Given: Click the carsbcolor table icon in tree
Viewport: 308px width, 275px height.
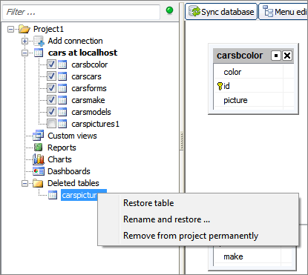Looking at the screenshot, I should click(x=62, y=64).
